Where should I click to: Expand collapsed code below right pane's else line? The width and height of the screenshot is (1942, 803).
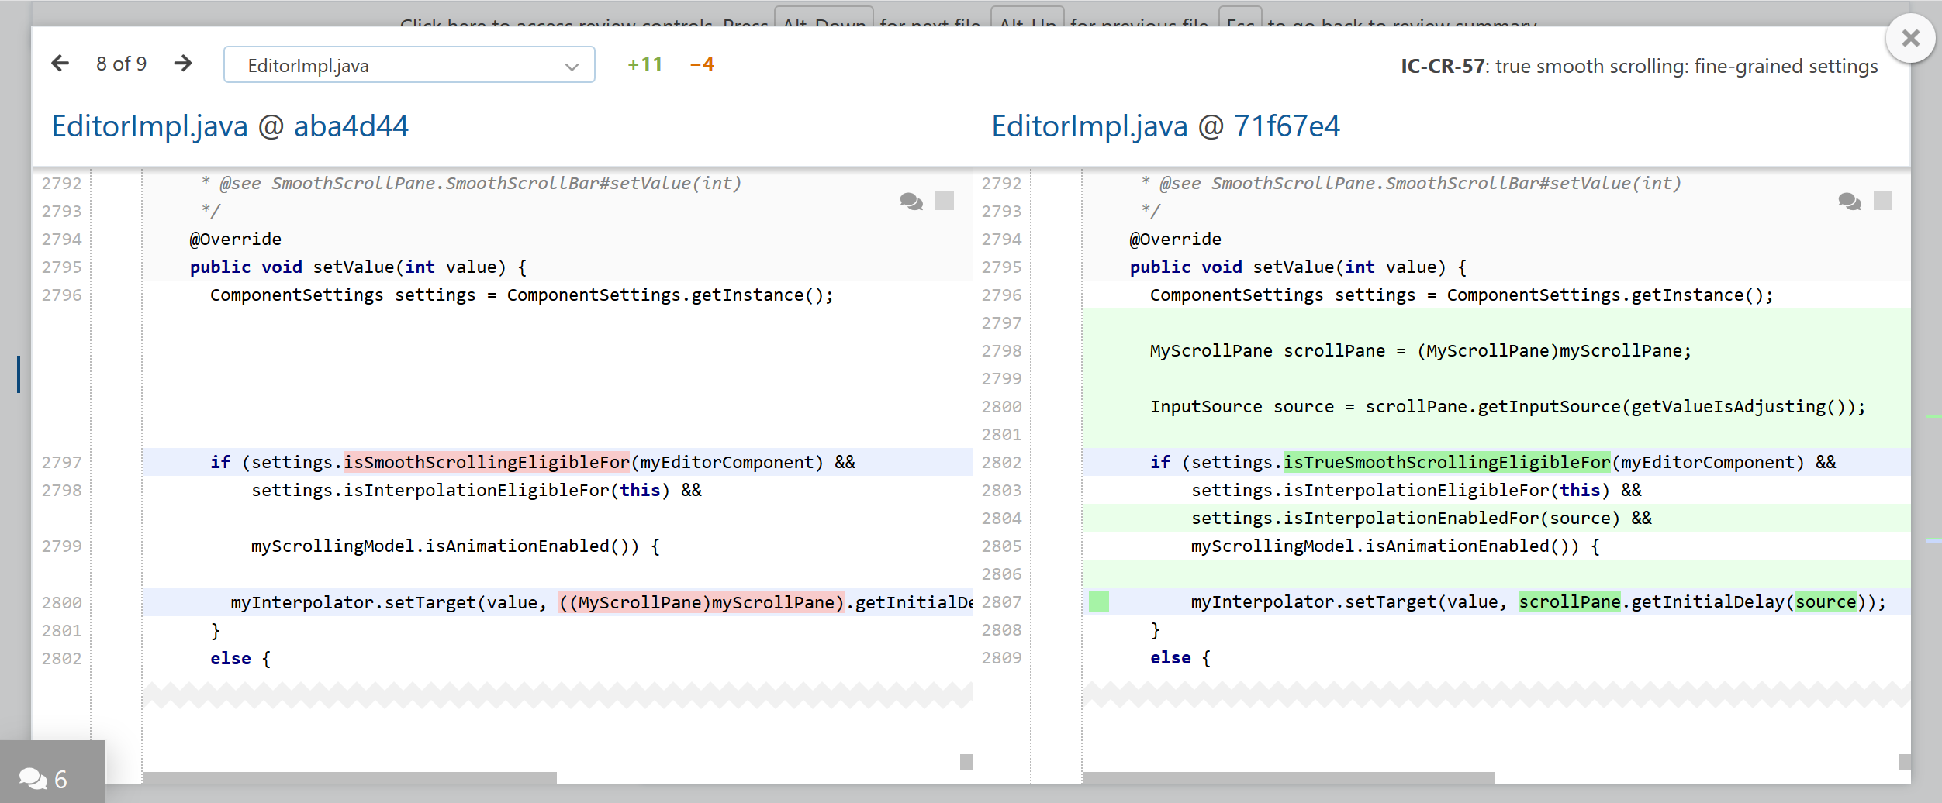1495,694
